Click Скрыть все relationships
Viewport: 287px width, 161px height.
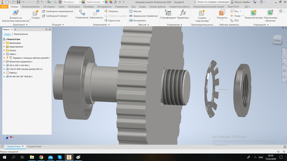click(x=112, y=20)
